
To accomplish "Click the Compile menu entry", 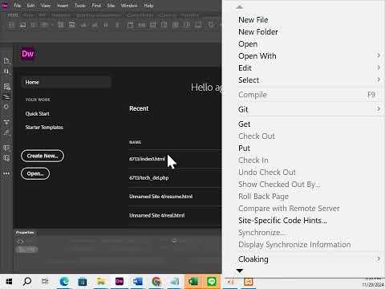I will [253, 95].
